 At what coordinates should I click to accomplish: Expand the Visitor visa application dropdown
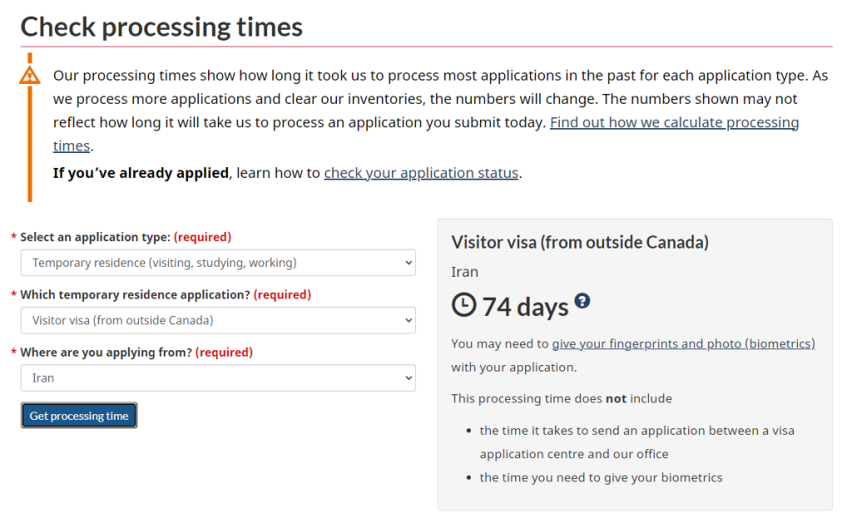218,320
